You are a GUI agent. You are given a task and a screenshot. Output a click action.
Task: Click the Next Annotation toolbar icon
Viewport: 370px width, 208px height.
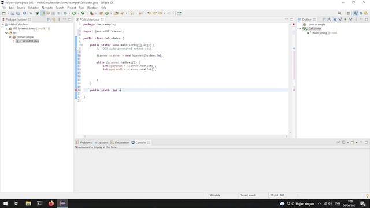tap(132, 13)
